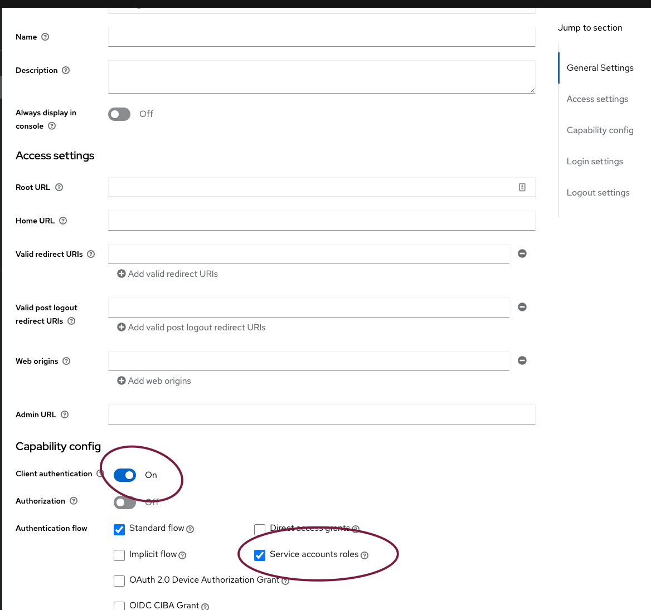Open the Name field help icon
The width and height of the screenshot is (651, 610).
tap(46, 37)
